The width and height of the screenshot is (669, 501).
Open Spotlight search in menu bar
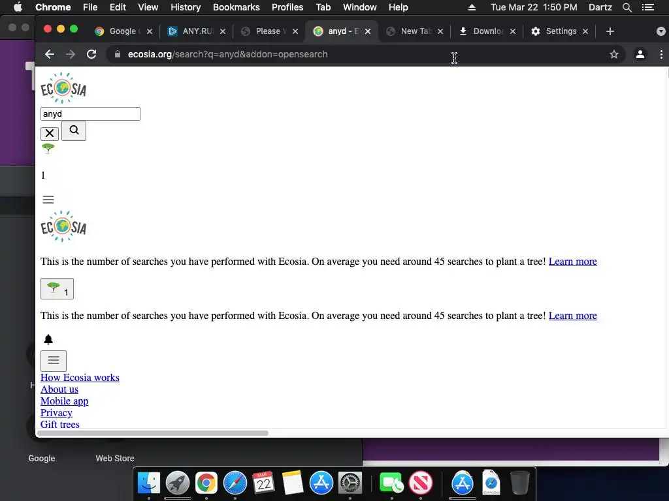(627, 7)
